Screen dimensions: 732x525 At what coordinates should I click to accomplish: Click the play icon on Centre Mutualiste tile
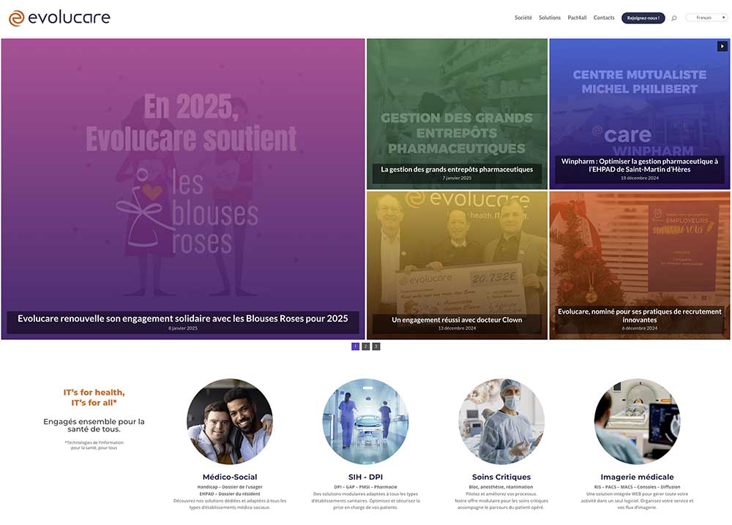point(722,46)
